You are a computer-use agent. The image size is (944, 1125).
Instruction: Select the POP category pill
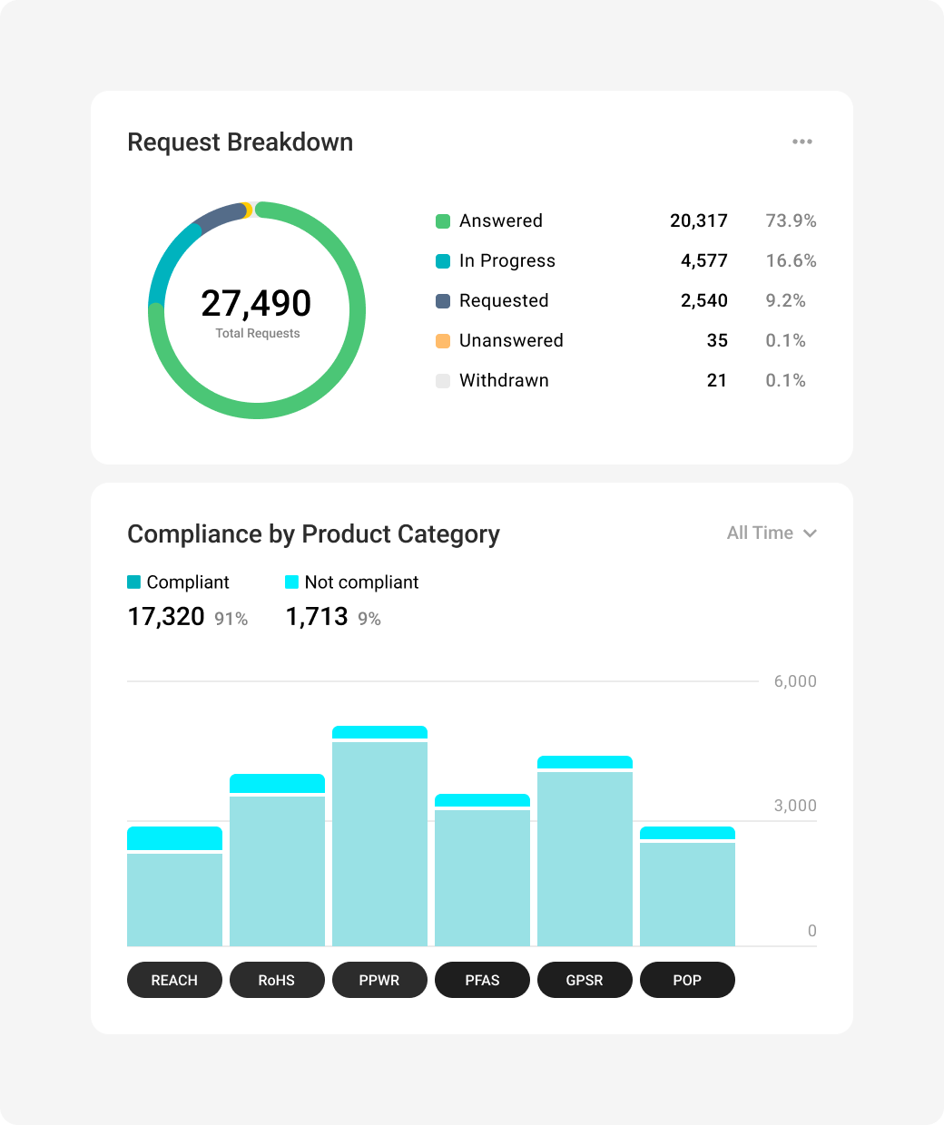coord(687,980)
